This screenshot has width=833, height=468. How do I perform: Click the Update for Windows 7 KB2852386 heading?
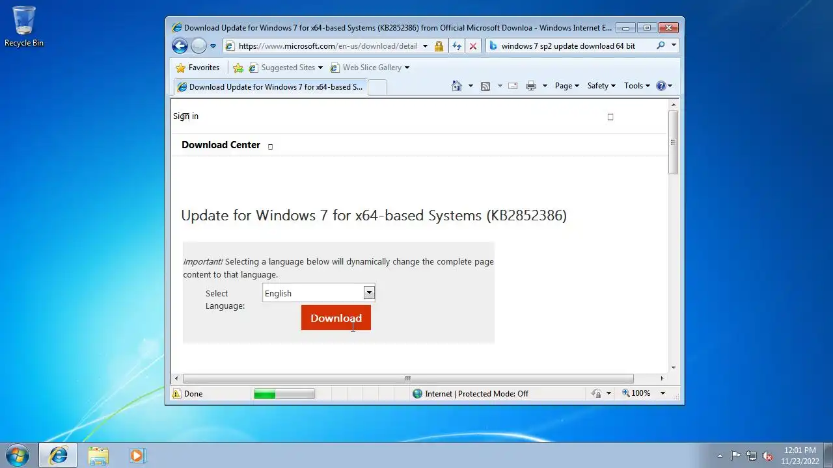(x=374, y=216)
